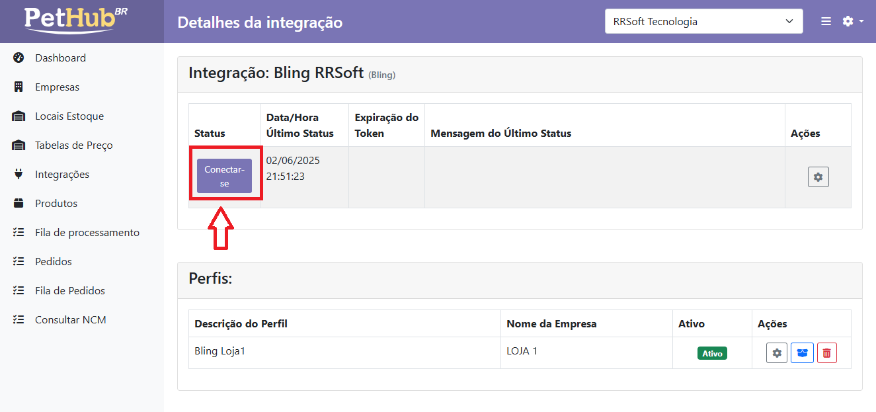The width and height of the screenshot is (876, 412).
Task: Click the Locais Estoque warehouse icon
Action: [x=19, y=116]
